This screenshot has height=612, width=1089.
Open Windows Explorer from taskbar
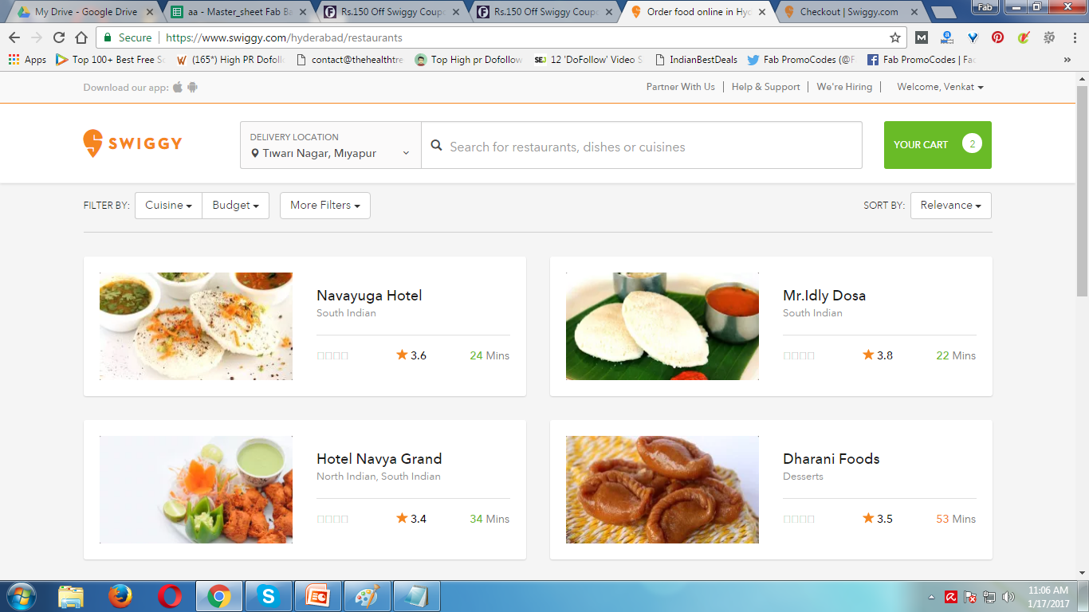[71, 596]
